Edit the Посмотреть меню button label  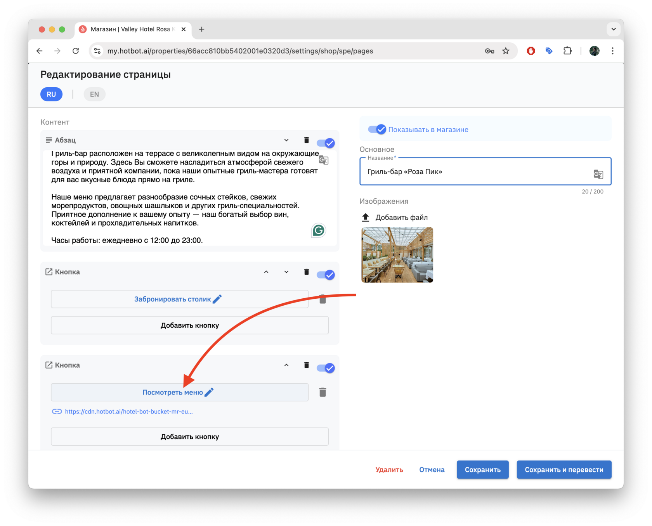[x=209, y=392]
